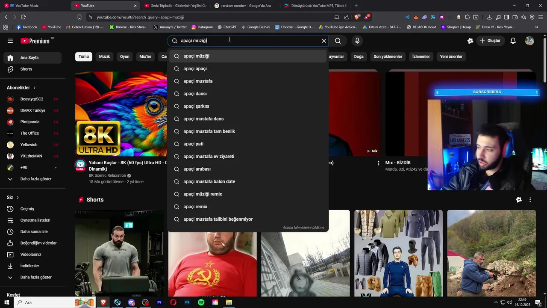
Task: Click the magnifier search submit button
Action: [338, 41]
